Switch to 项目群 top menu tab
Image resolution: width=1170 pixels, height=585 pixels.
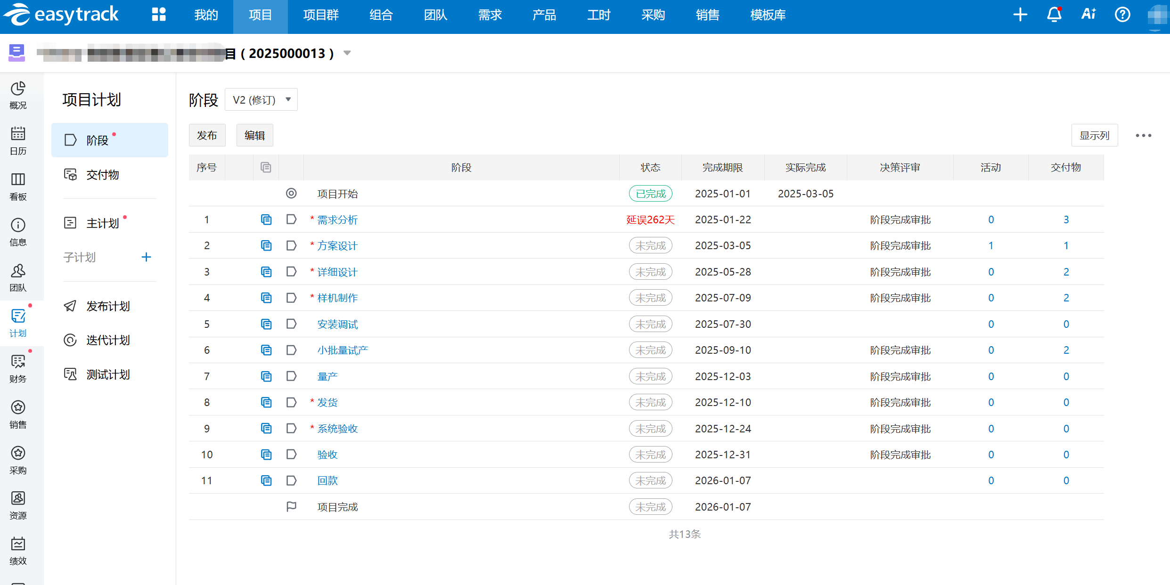pos(320,15)
